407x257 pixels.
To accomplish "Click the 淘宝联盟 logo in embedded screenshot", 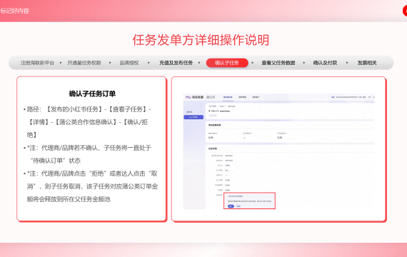I will click(x=195, y=97).
